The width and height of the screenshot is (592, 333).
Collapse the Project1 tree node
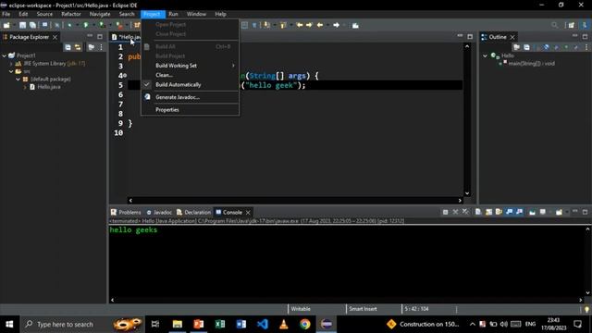tap(4, 55)
